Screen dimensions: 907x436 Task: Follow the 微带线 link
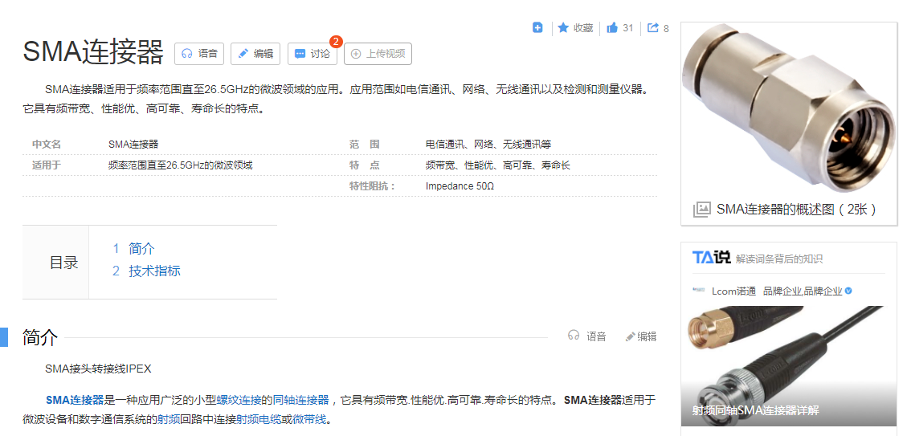309,419
